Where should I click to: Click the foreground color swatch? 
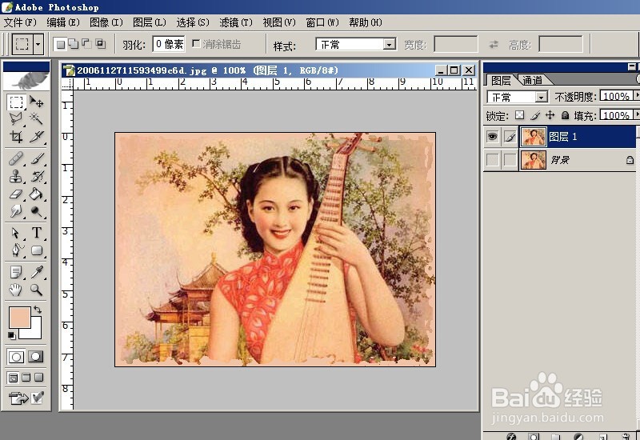pyautogui.click(x=19, y=317)
